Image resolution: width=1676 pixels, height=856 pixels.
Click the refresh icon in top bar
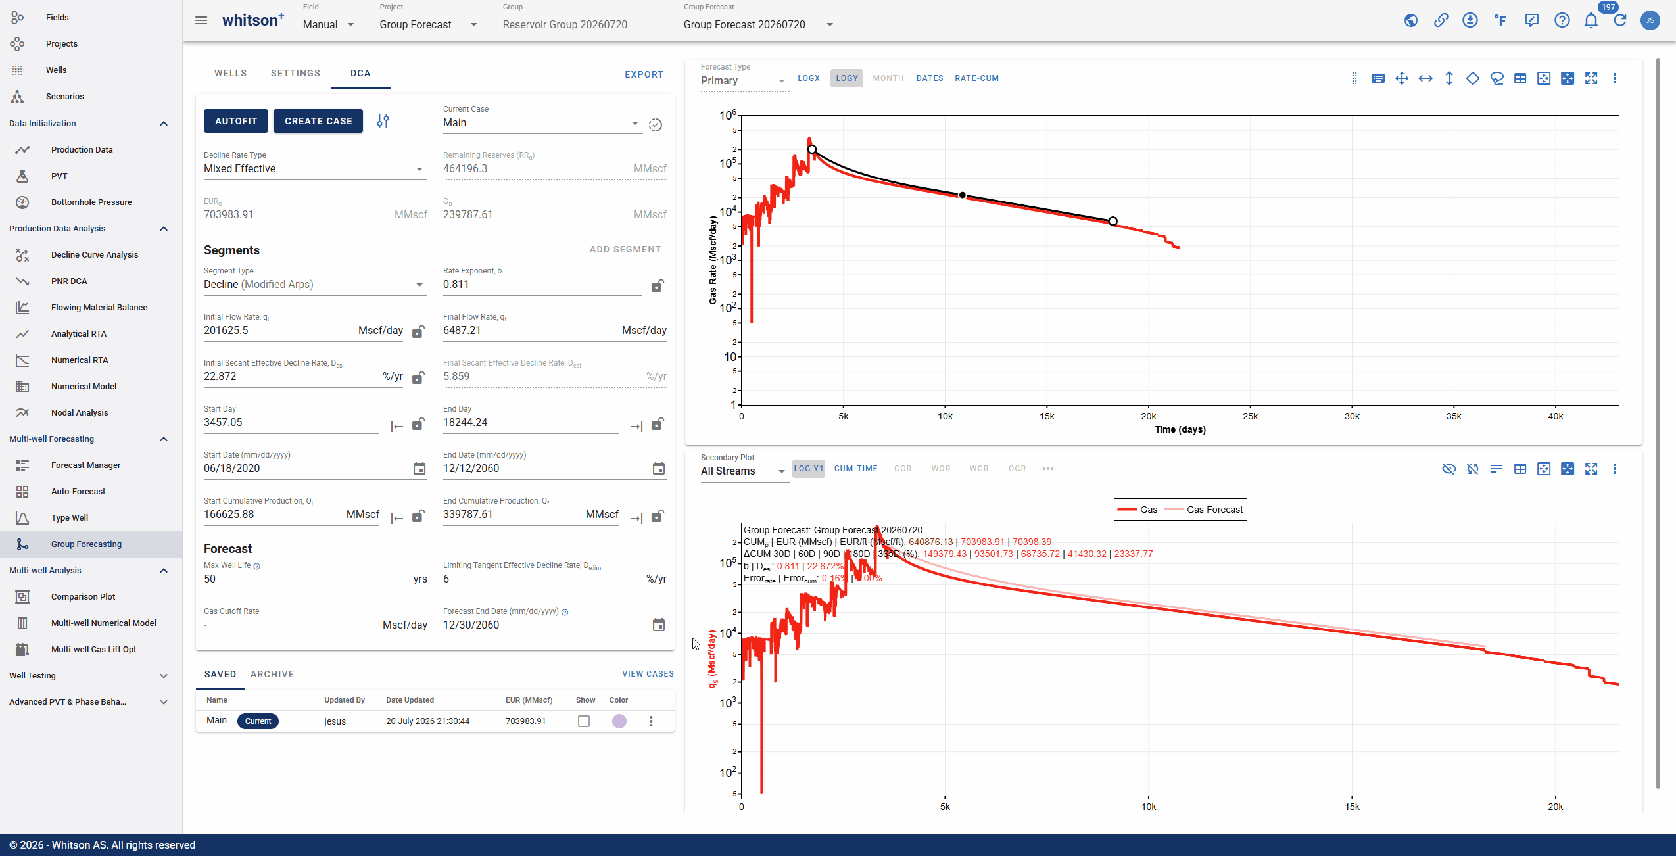pos(1620,21)
